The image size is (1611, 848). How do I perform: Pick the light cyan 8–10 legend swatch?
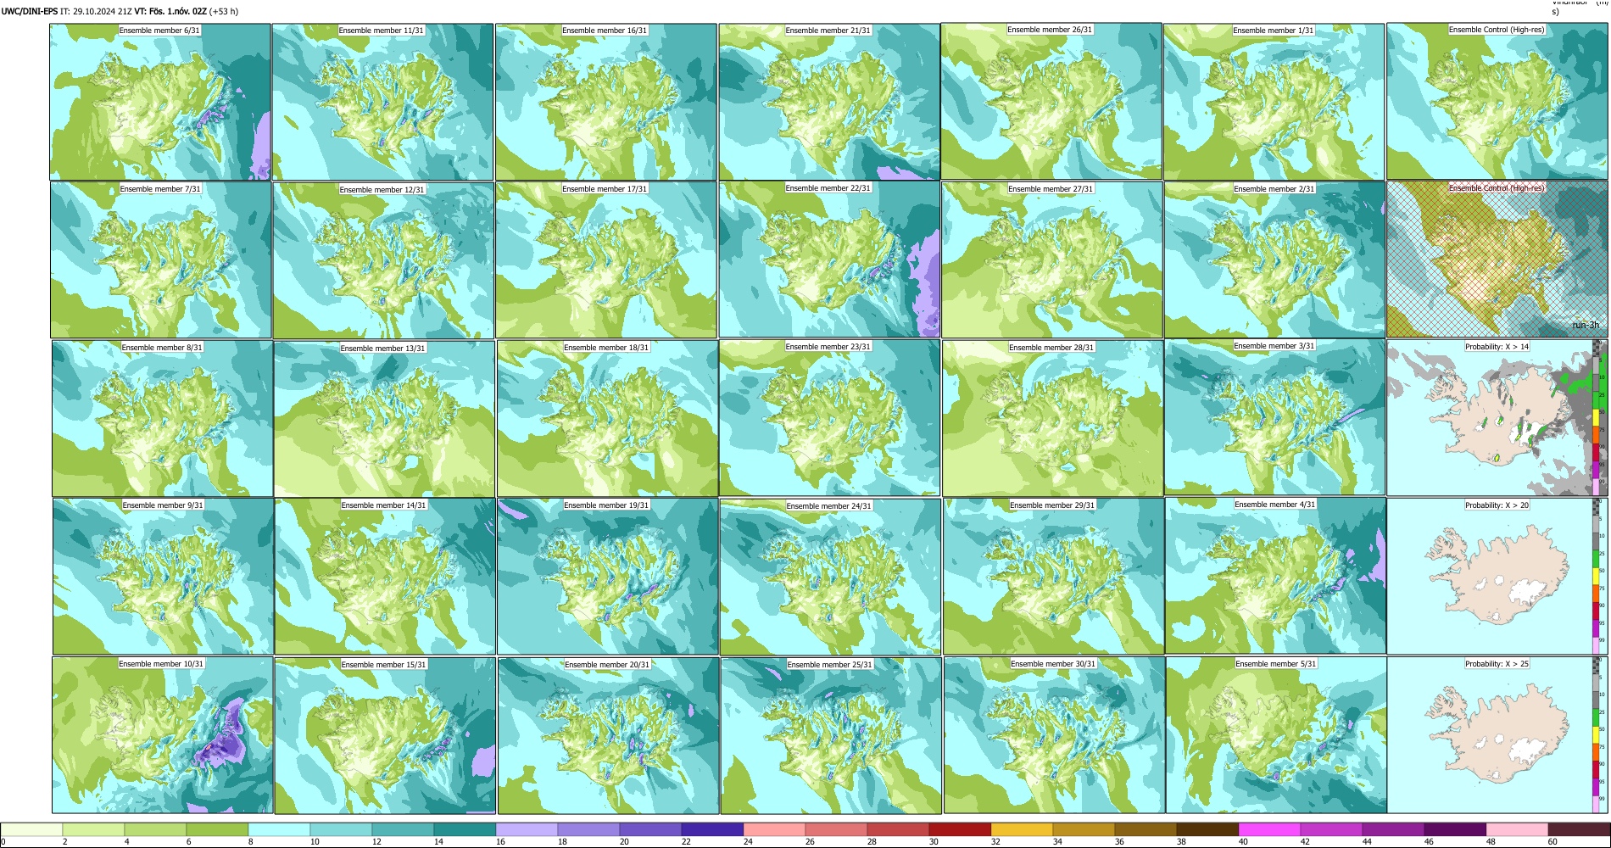click(x=279, y=829)
